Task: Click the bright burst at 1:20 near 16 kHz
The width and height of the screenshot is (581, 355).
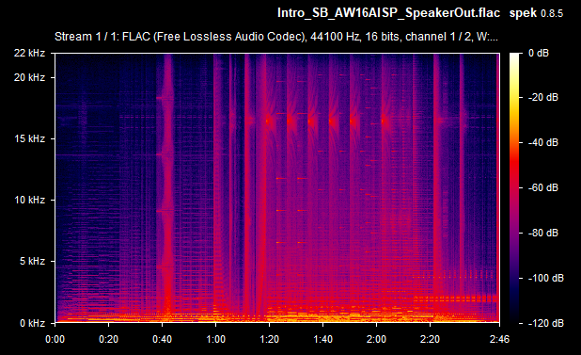Action: pos(268,121)
